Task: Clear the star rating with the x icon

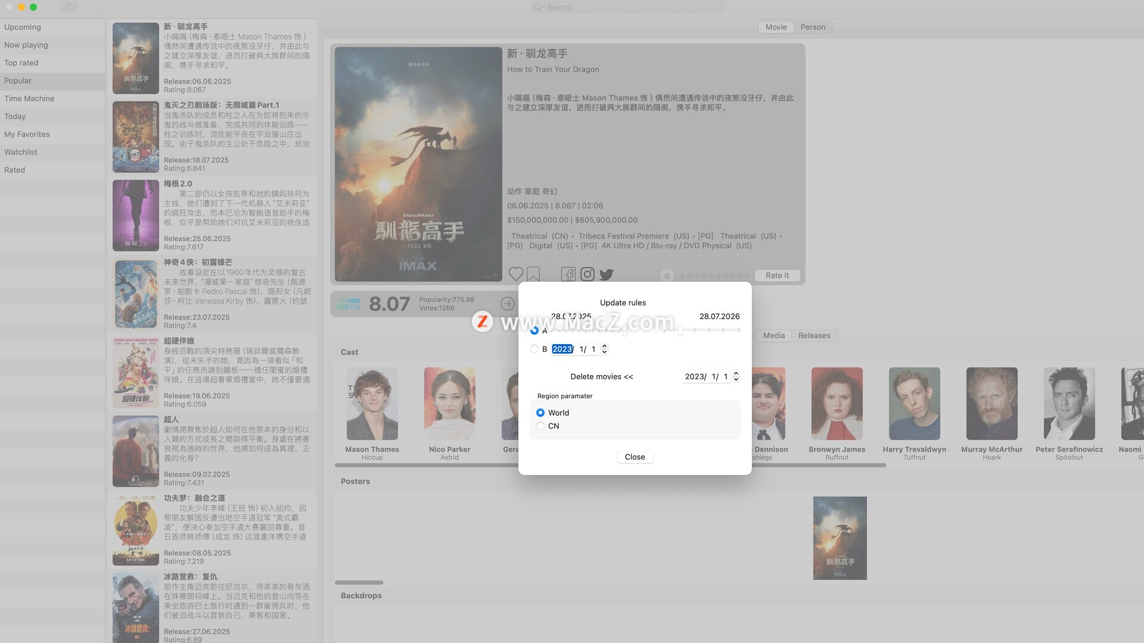Action: tap(667, 276)
